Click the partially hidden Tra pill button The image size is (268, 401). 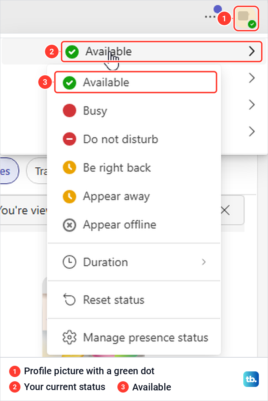[37, 171]
